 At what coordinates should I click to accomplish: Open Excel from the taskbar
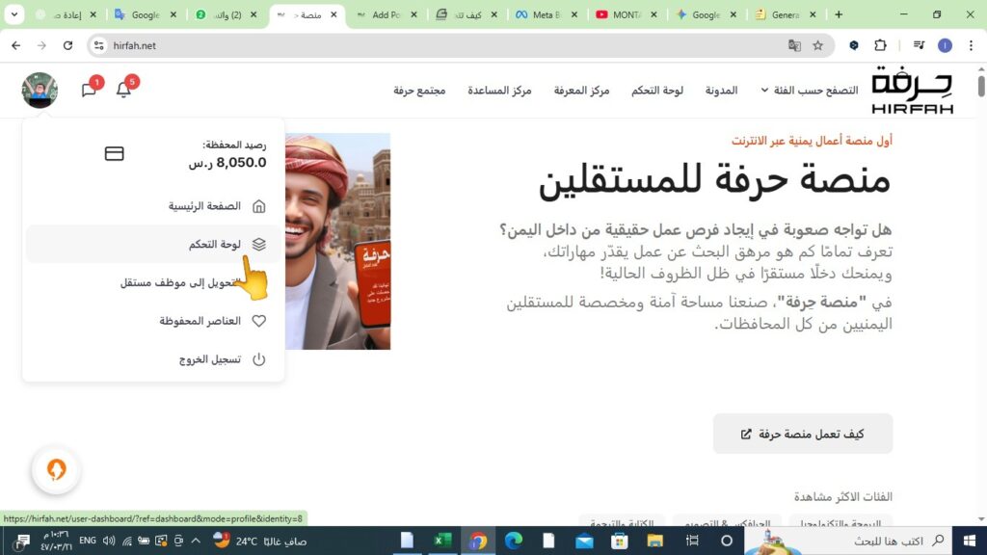[442, 541]
